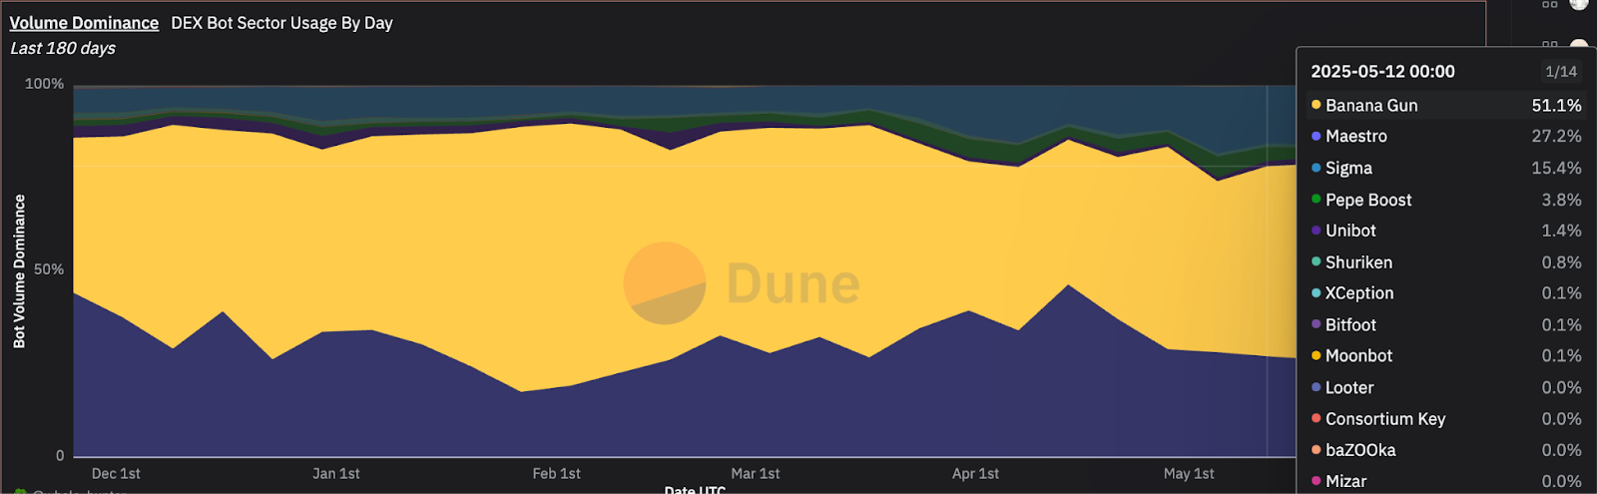
Task: Click the 'Bot Volume Dominance' y-axis title
Action: (19, 271)
